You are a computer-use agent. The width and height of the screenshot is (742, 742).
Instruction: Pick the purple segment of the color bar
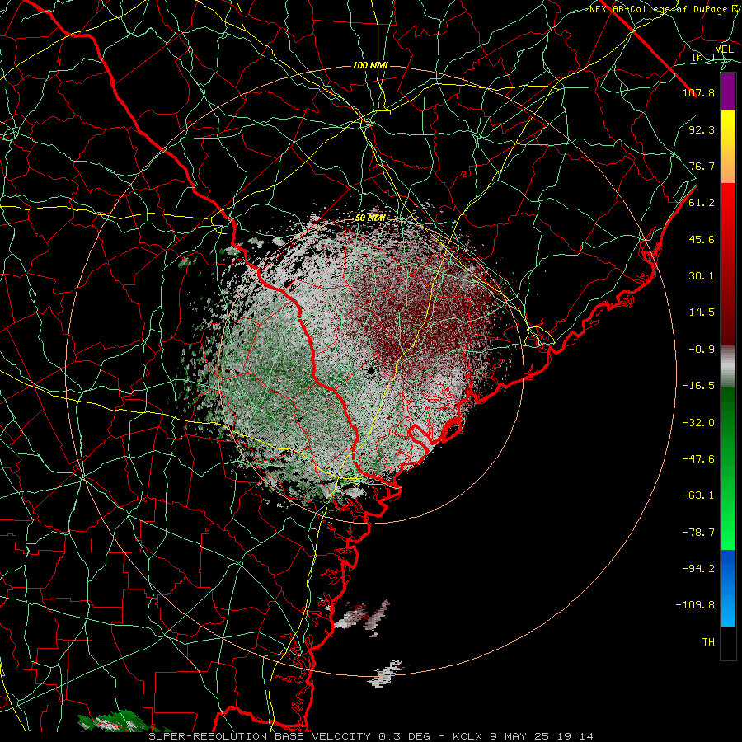[x=728, y=92]
